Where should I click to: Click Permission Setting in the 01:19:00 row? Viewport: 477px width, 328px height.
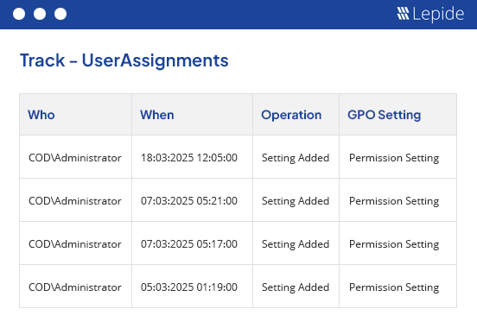point(394,287)
